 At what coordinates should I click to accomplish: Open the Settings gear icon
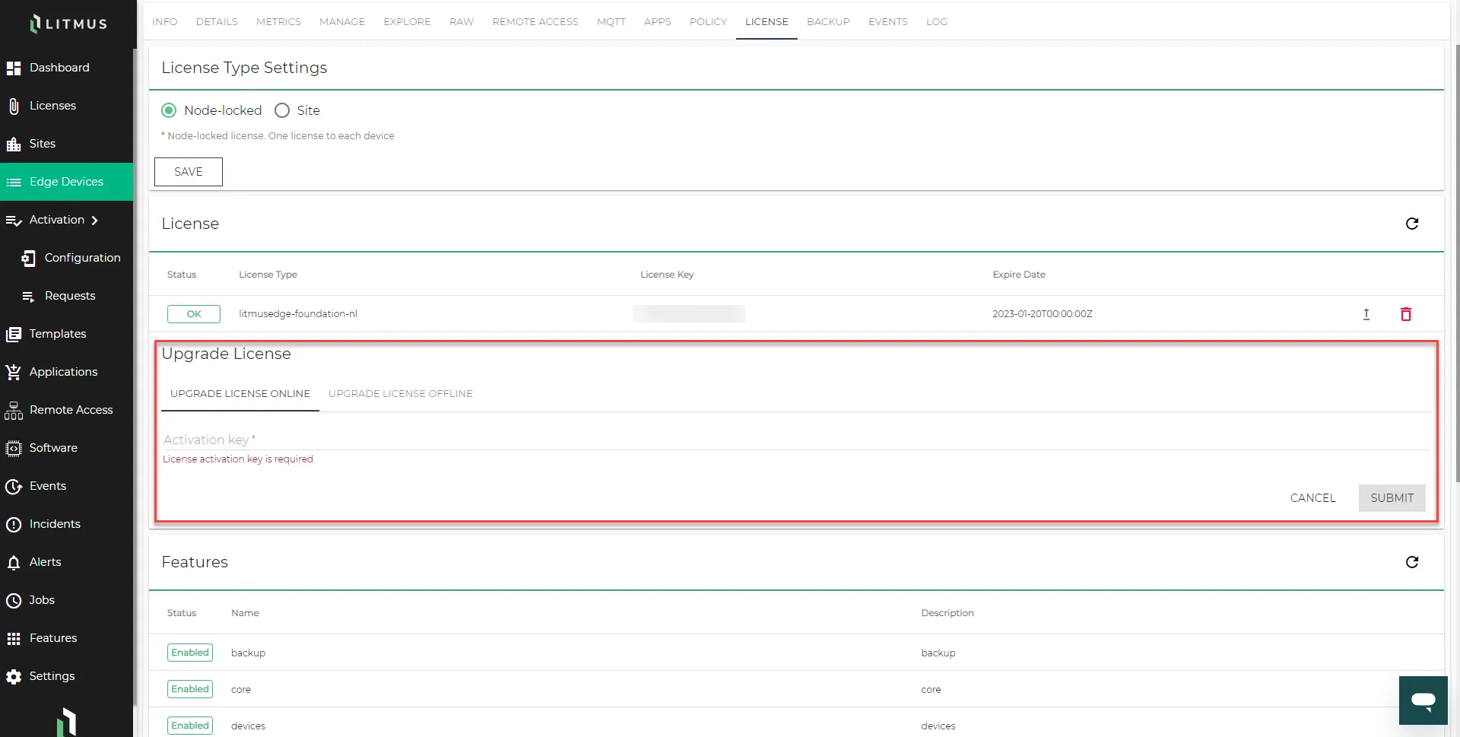click(x=14, y=677)
